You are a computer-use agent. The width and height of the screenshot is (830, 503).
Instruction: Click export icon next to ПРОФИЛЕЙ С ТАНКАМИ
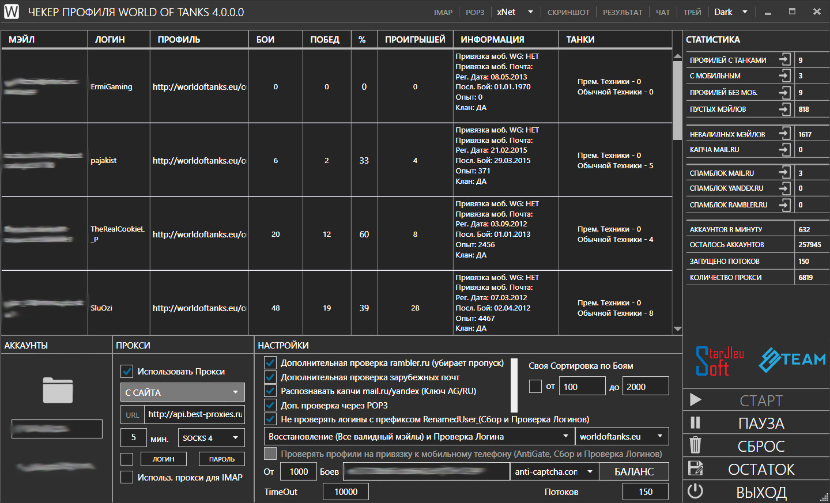tap(784, 59)
